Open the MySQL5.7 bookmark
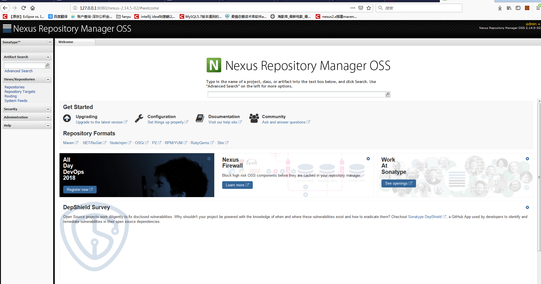541x284 pixels. tap(201, 16)
